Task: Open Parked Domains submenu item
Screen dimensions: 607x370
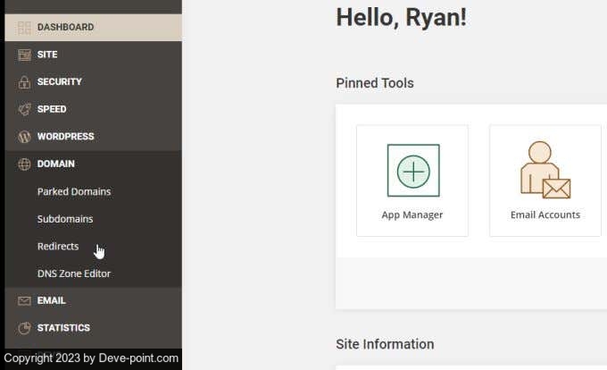Action: tap(74, 192)
